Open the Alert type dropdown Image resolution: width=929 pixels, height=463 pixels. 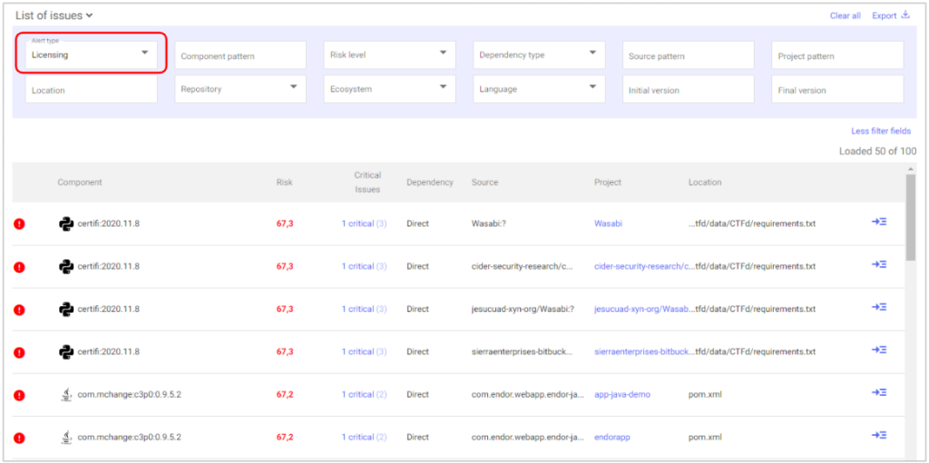(x=92, y=55)
